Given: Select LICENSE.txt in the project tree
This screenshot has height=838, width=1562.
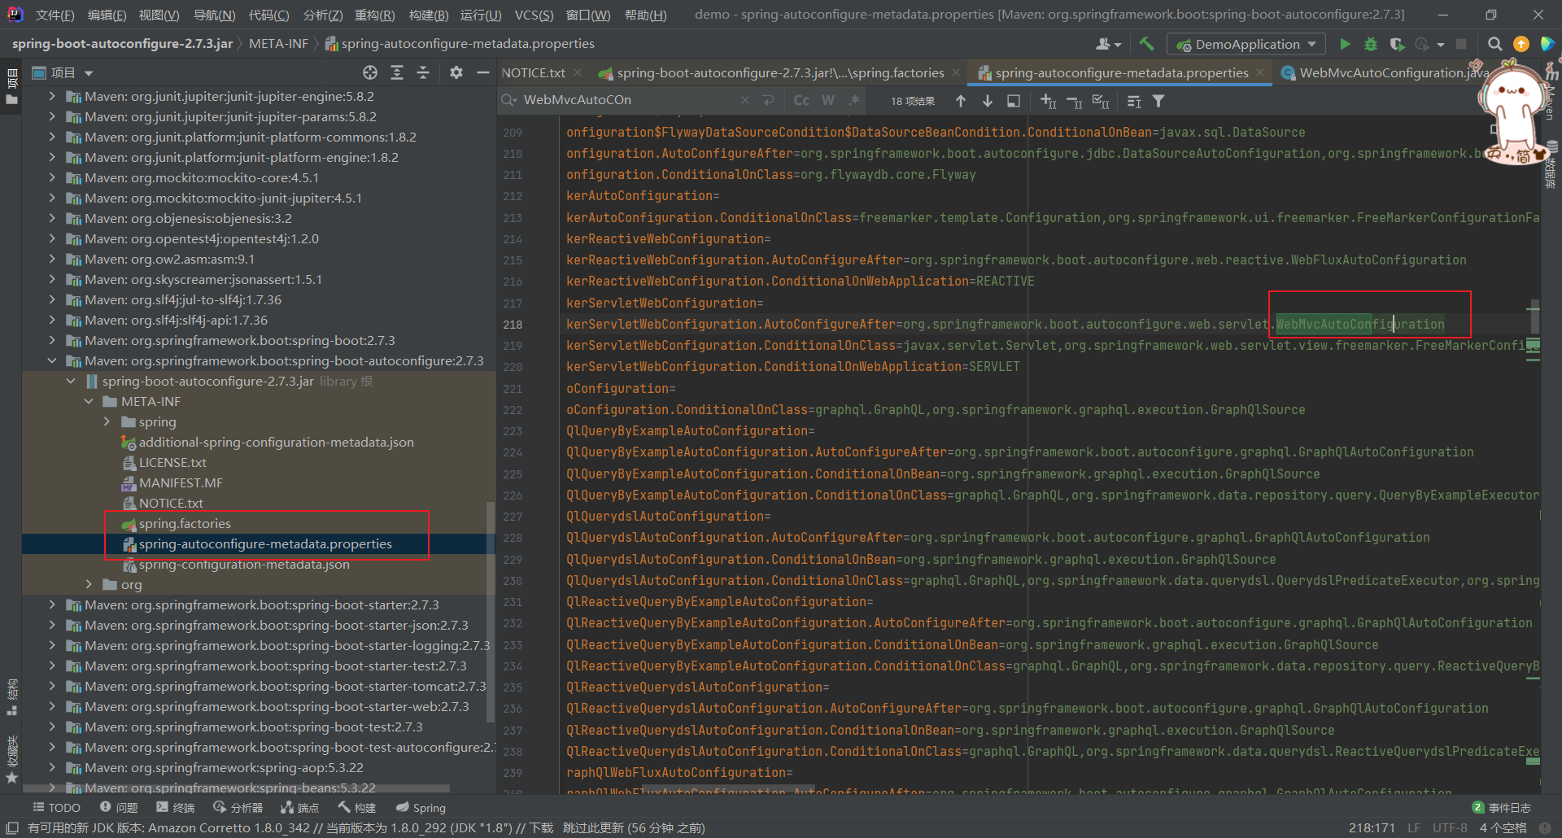Looking at the screenshot, I should pyautogui.click(x=172, y=462).
